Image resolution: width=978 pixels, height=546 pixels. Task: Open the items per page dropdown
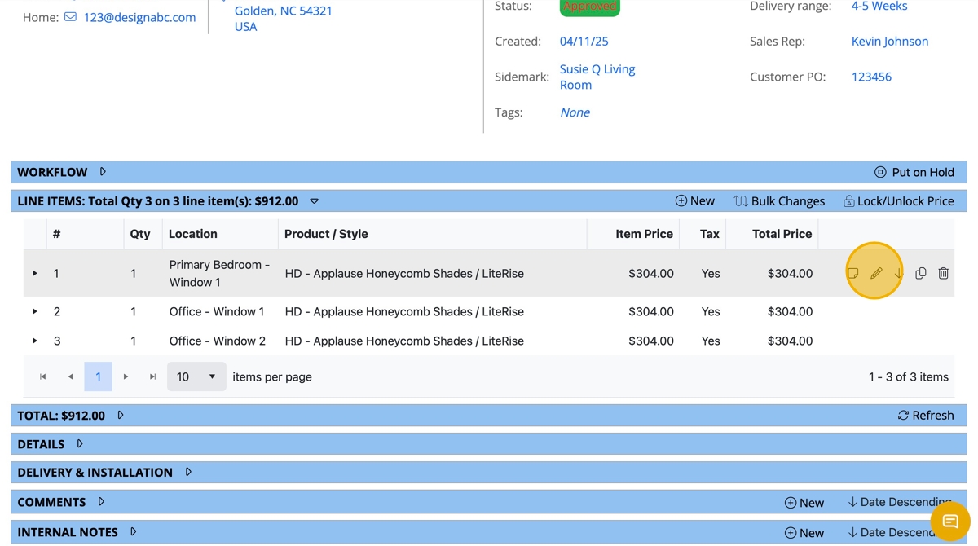(196, 376)
